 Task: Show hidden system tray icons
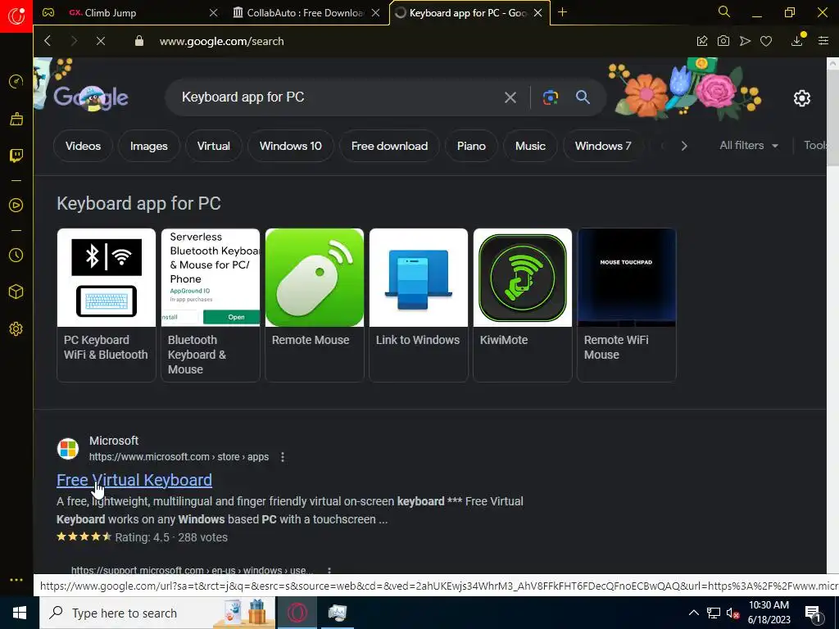click(x=693, y=613)
